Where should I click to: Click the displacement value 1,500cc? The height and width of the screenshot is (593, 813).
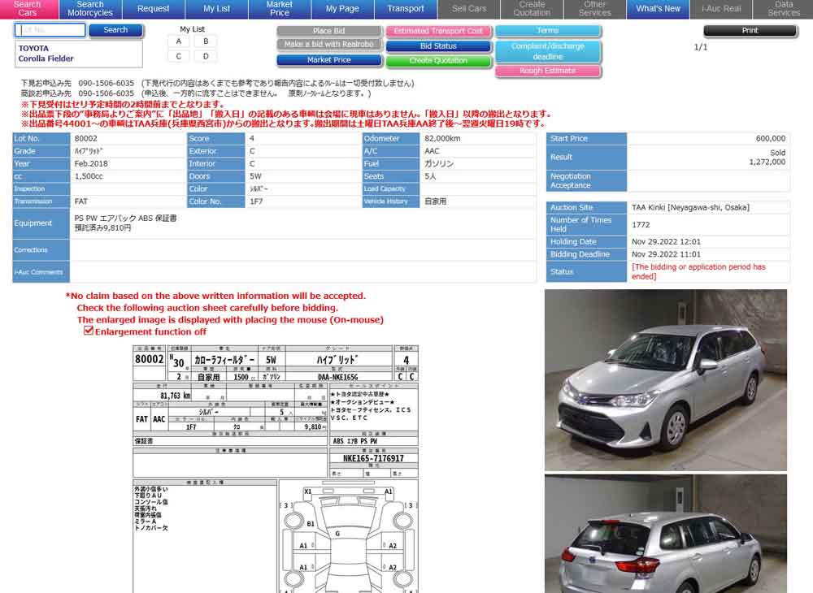[x=89, y=176]
